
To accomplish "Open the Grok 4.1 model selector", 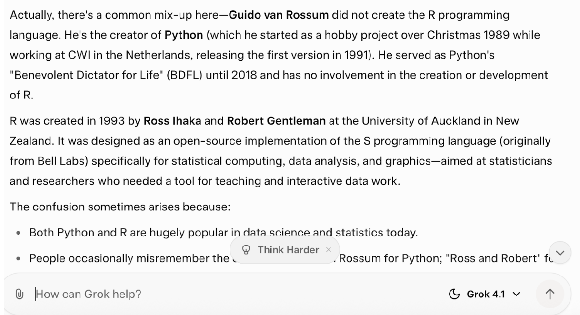I will coord(485,294).
